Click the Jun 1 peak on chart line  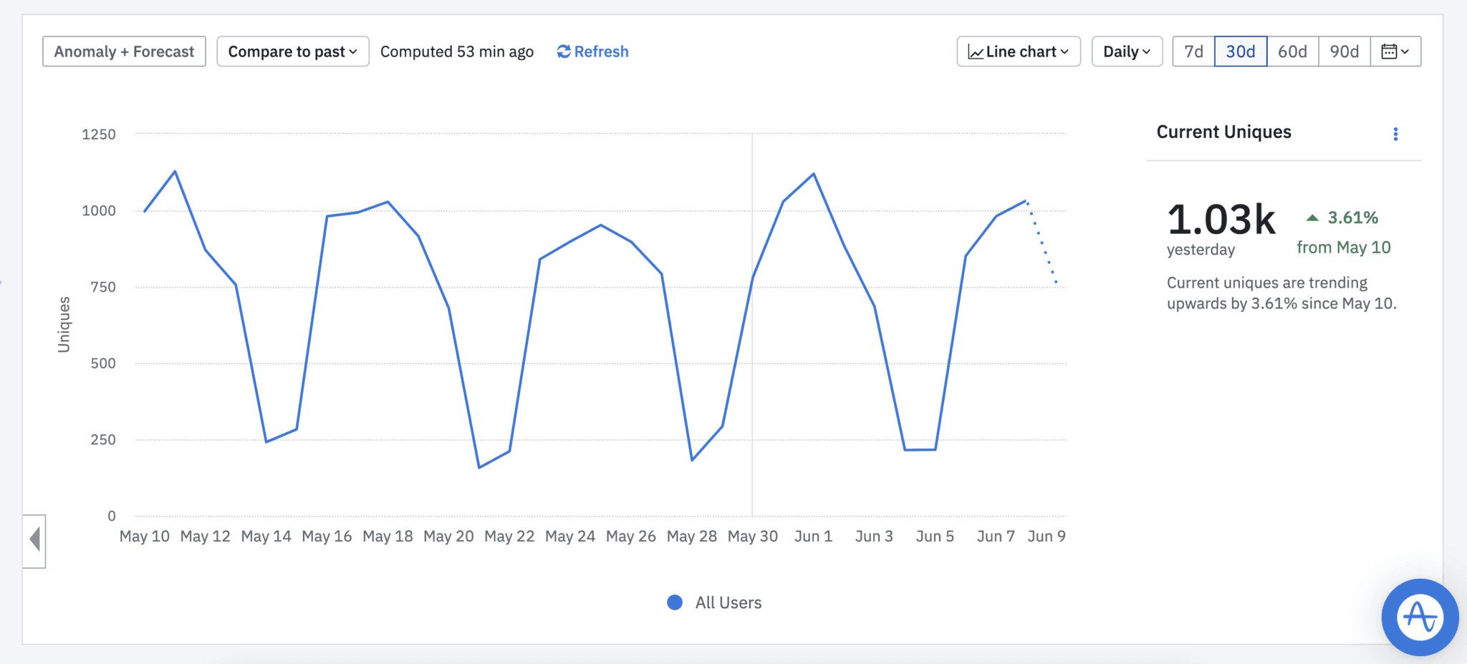[813, 174]
